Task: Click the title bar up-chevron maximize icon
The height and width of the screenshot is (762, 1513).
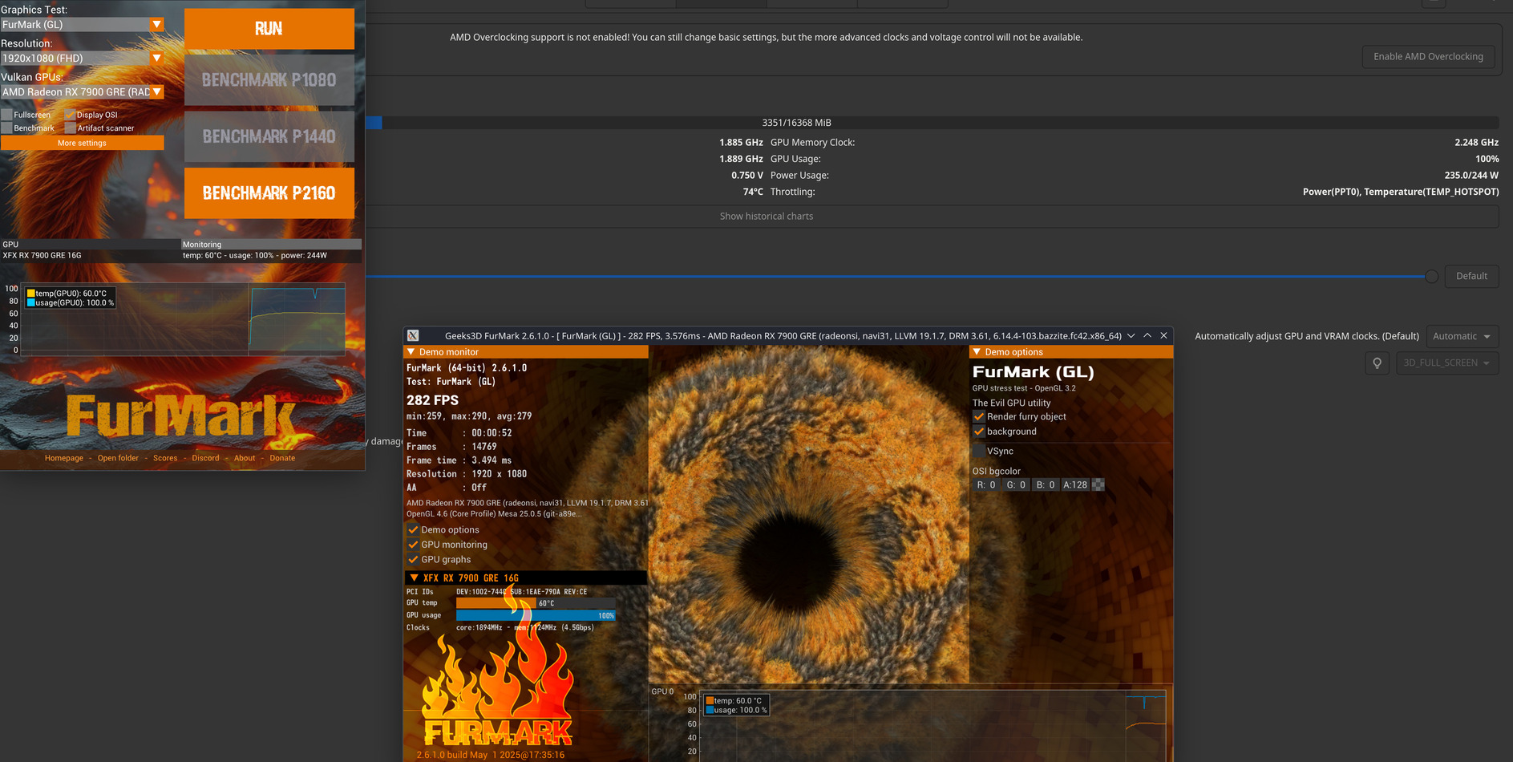Action: coord(1147,336)
